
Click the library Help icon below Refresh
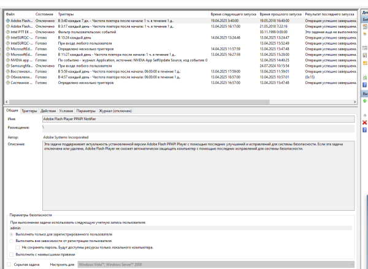tap(365, 85)
